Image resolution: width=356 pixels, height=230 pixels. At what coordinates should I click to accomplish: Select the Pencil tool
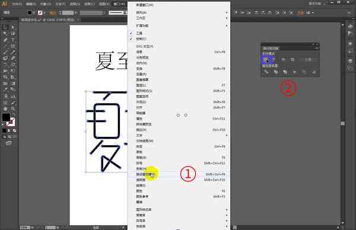click(x=13, y=52)
